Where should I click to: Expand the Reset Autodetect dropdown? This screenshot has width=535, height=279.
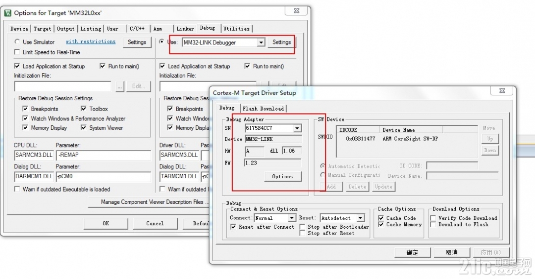point(361,218)
